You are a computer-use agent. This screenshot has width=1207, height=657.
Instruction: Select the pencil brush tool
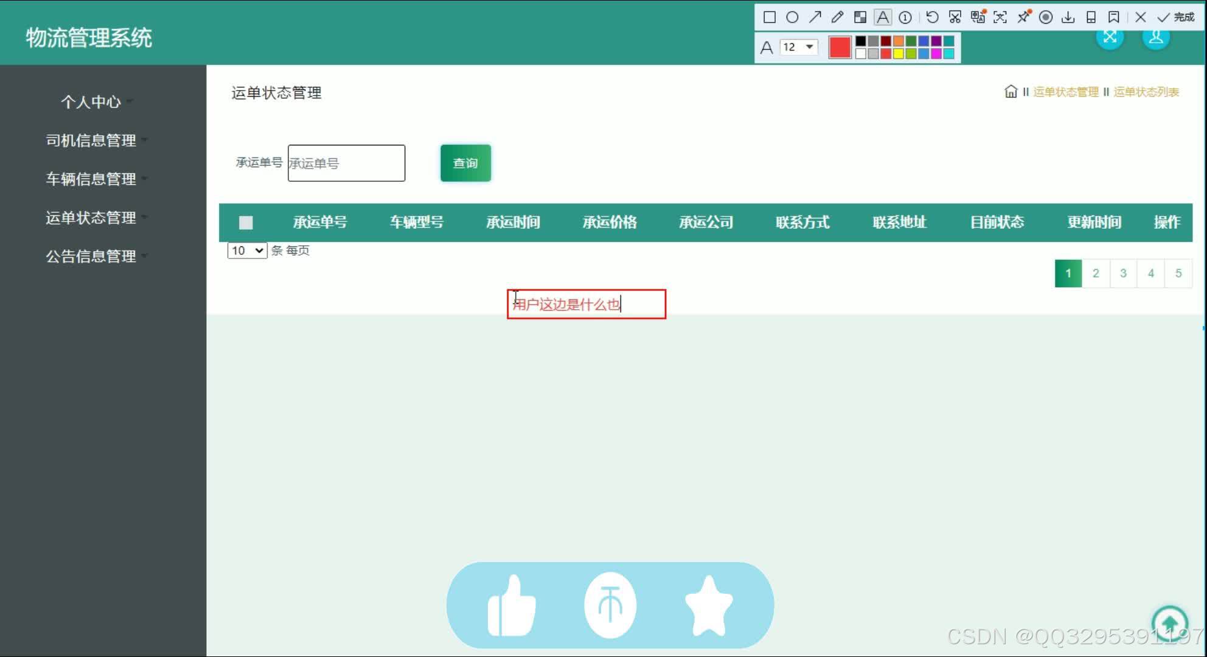[x=838, y=17]
